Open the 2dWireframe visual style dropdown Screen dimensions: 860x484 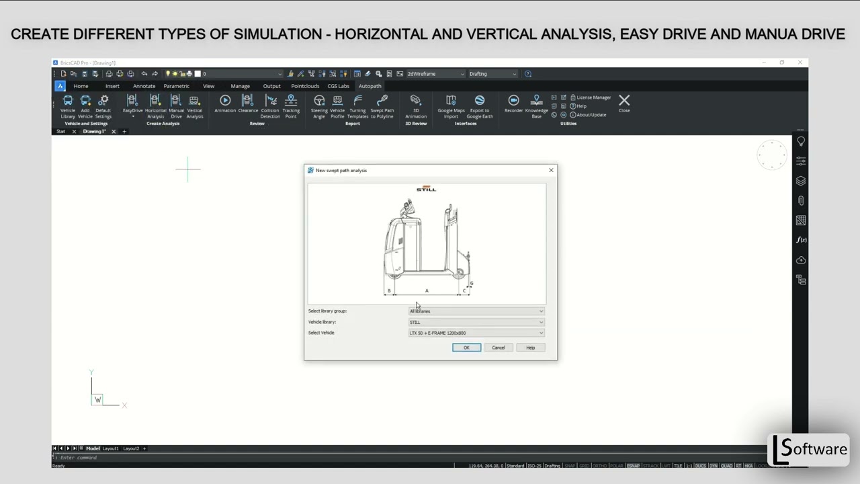click(435, 74)
